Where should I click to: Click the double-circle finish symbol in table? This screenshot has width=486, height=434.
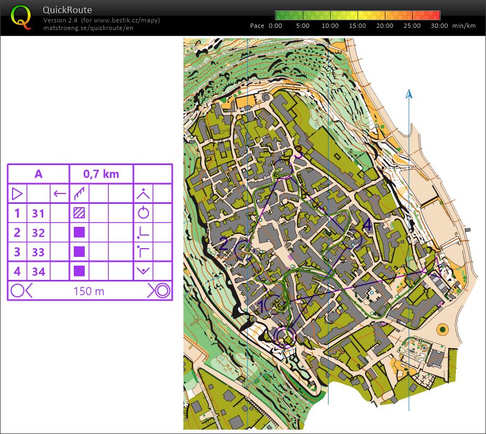tap(162, 290)
